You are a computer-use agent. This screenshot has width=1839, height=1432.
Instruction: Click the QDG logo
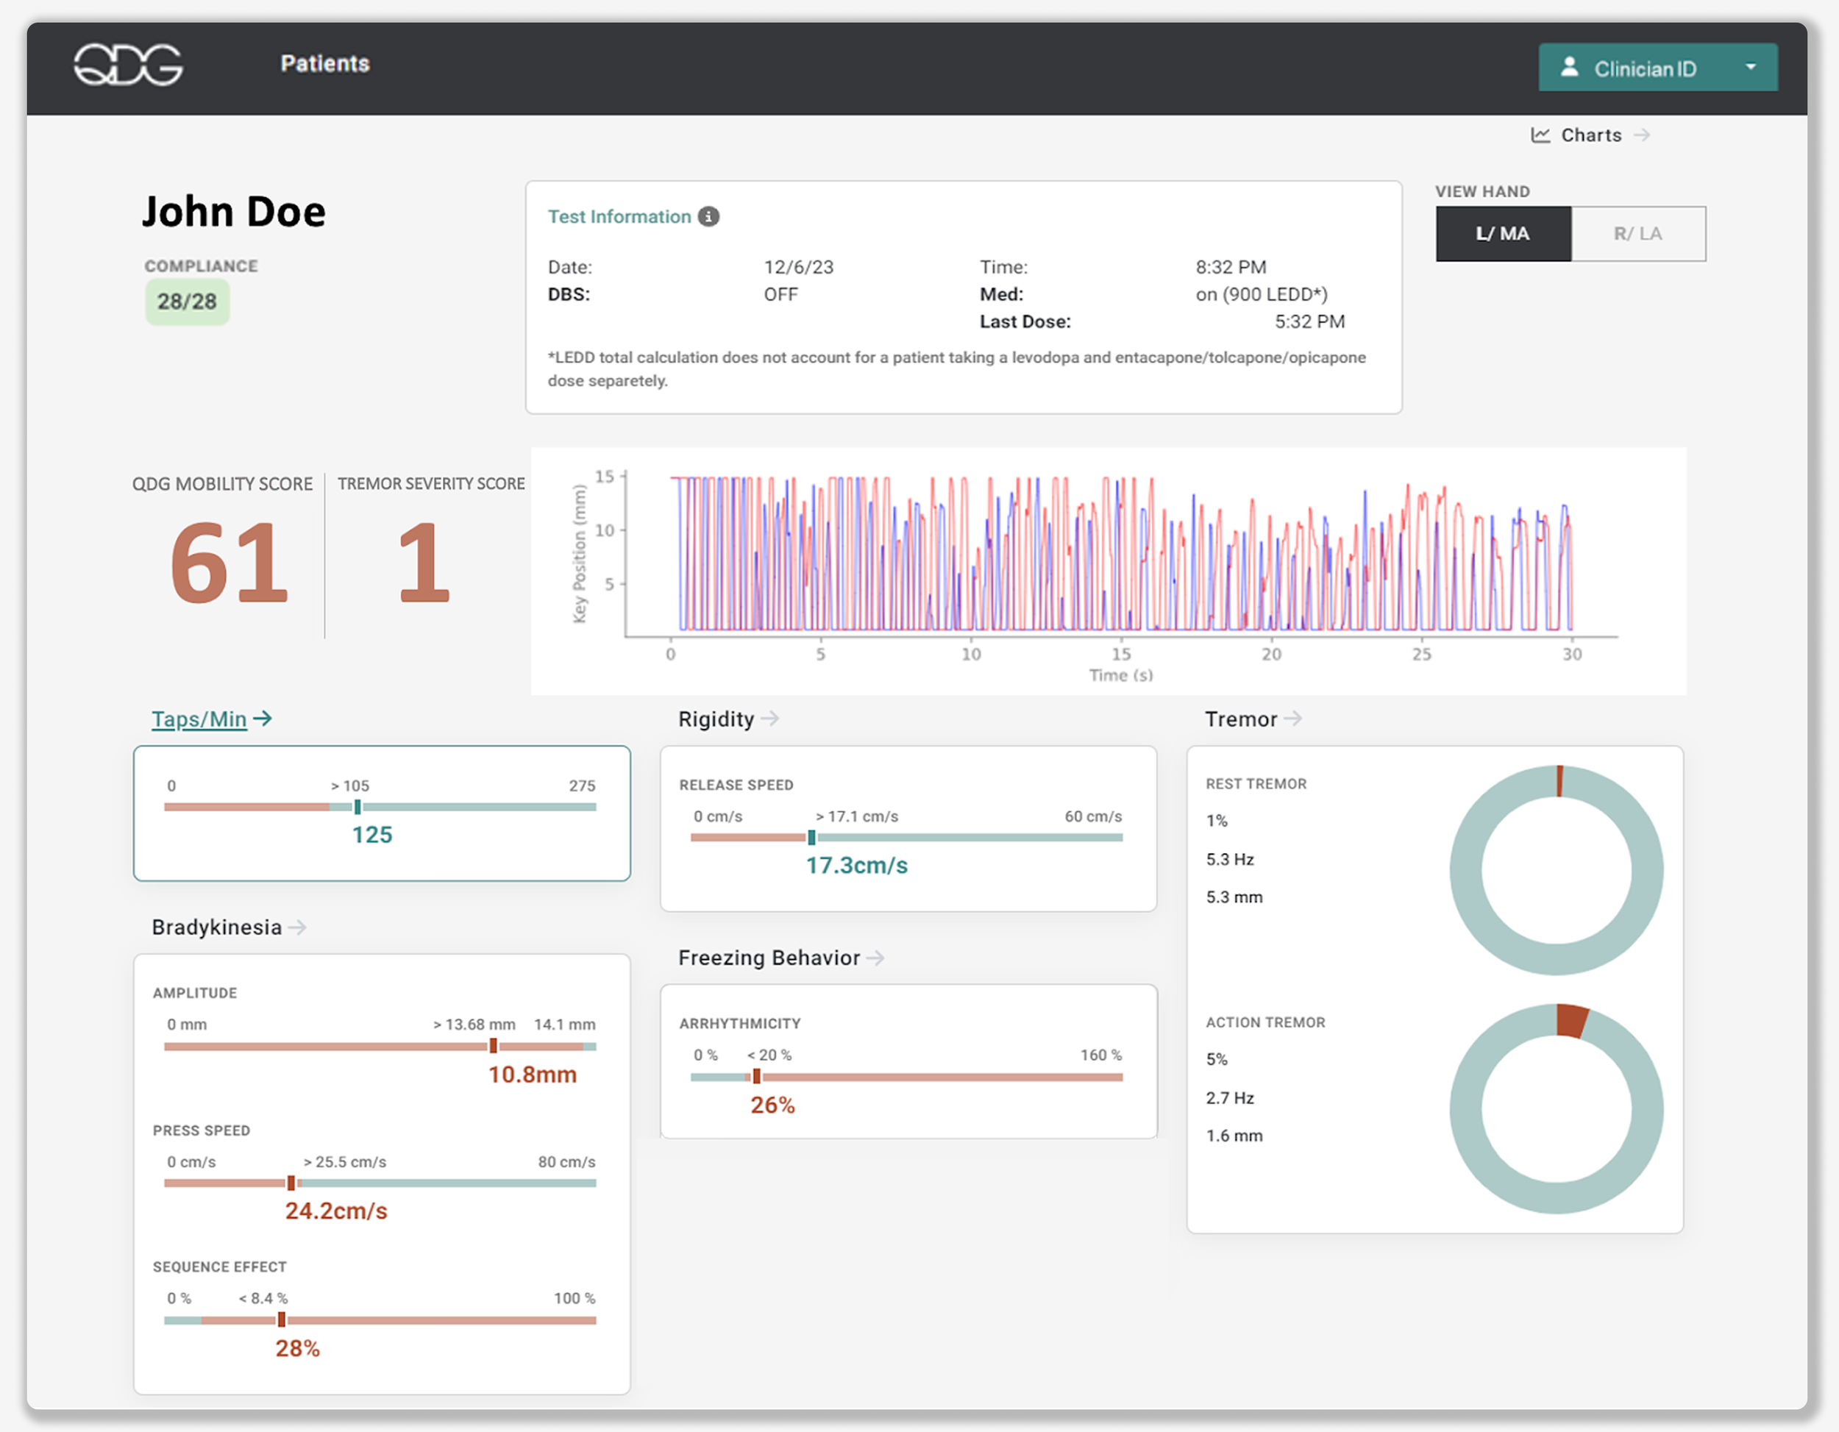128,65
